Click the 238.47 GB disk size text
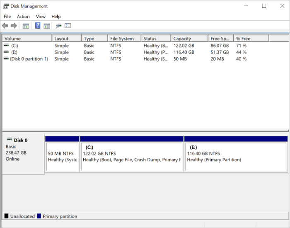This screenshot has width=290, height=228. pyautogui.click(x=16, y=153)
